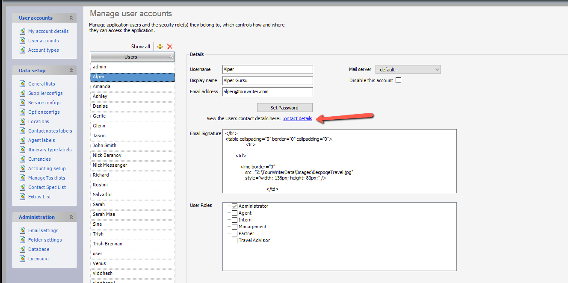Open the Contact details link
The width and height of the screenshot is (568, 283).
[297, 118]
